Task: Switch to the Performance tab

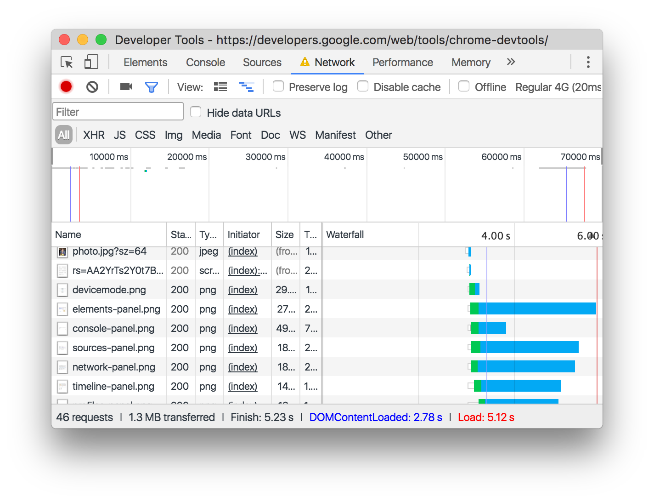Action: [x=402, y=63]
